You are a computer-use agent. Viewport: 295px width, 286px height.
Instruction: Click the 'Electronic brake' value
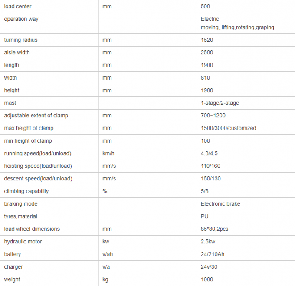(220, 204)
